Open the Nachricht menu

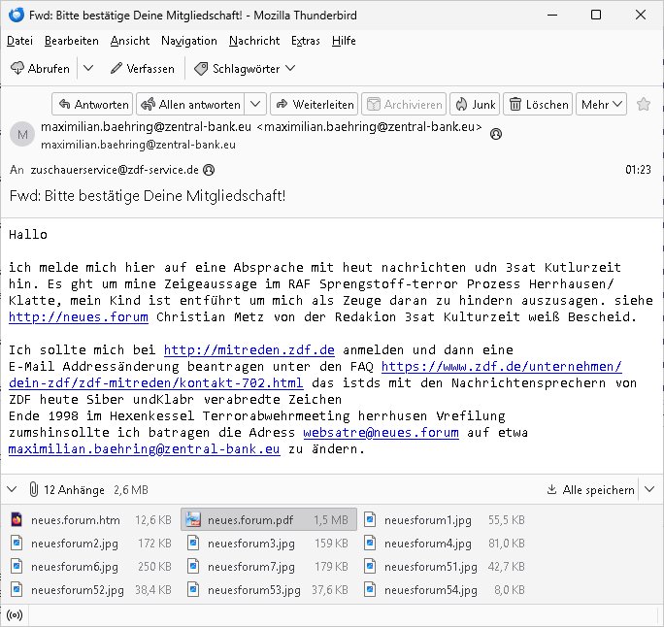pos(254,41)
